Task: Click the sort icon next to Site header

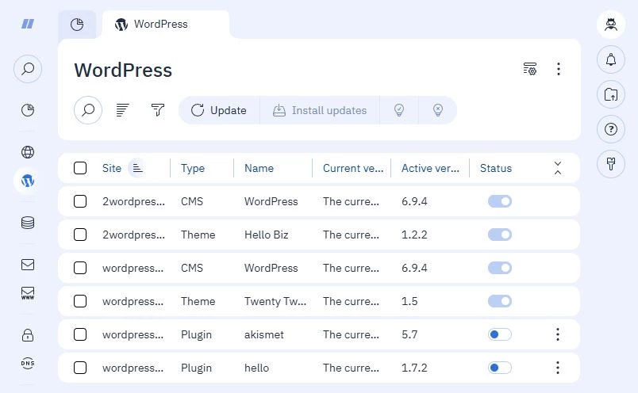Action: [x=137, y=168]
